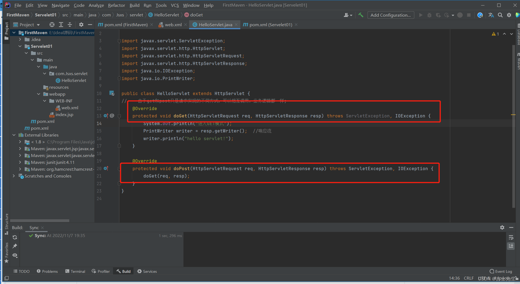Open Search Everywhere magnifier icon
The width and height of the screenshot is (520, 284).
[500, 15]
